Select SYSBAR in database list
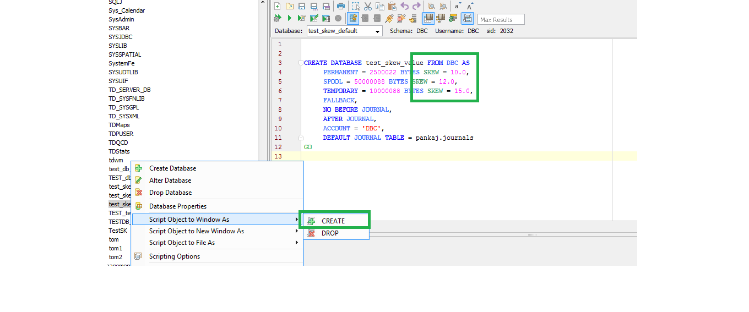 [x=119, y=28]
